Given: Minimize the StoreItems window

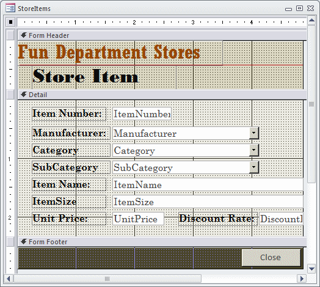Looking at the screenshot, I should (x=288, y=9).
